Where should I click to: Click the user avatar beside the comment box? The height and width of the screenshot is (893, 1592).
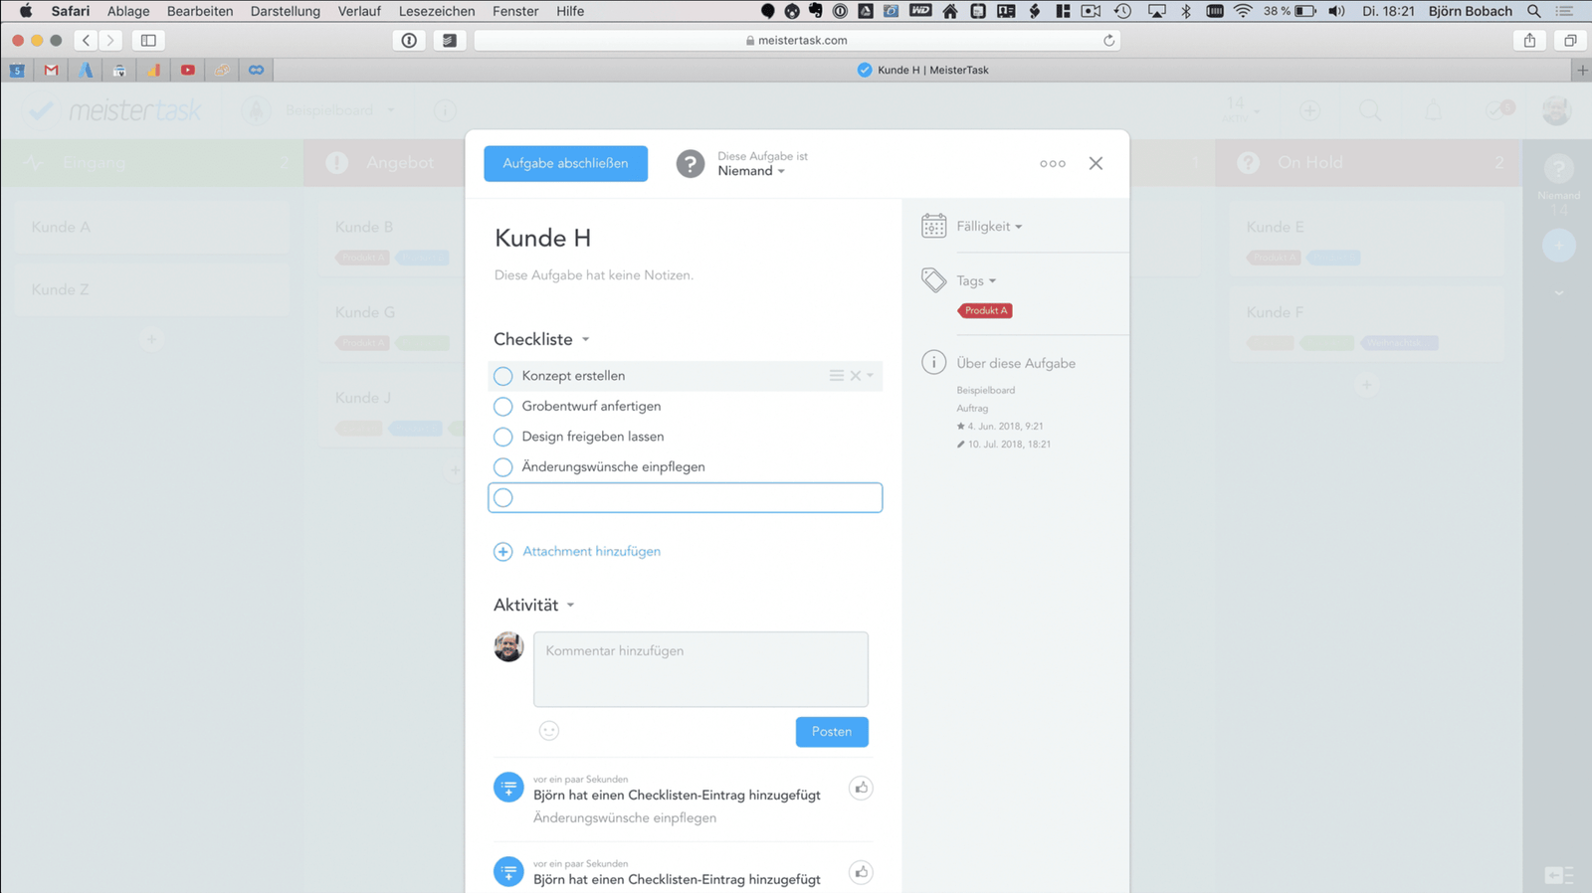click(508, 646)
